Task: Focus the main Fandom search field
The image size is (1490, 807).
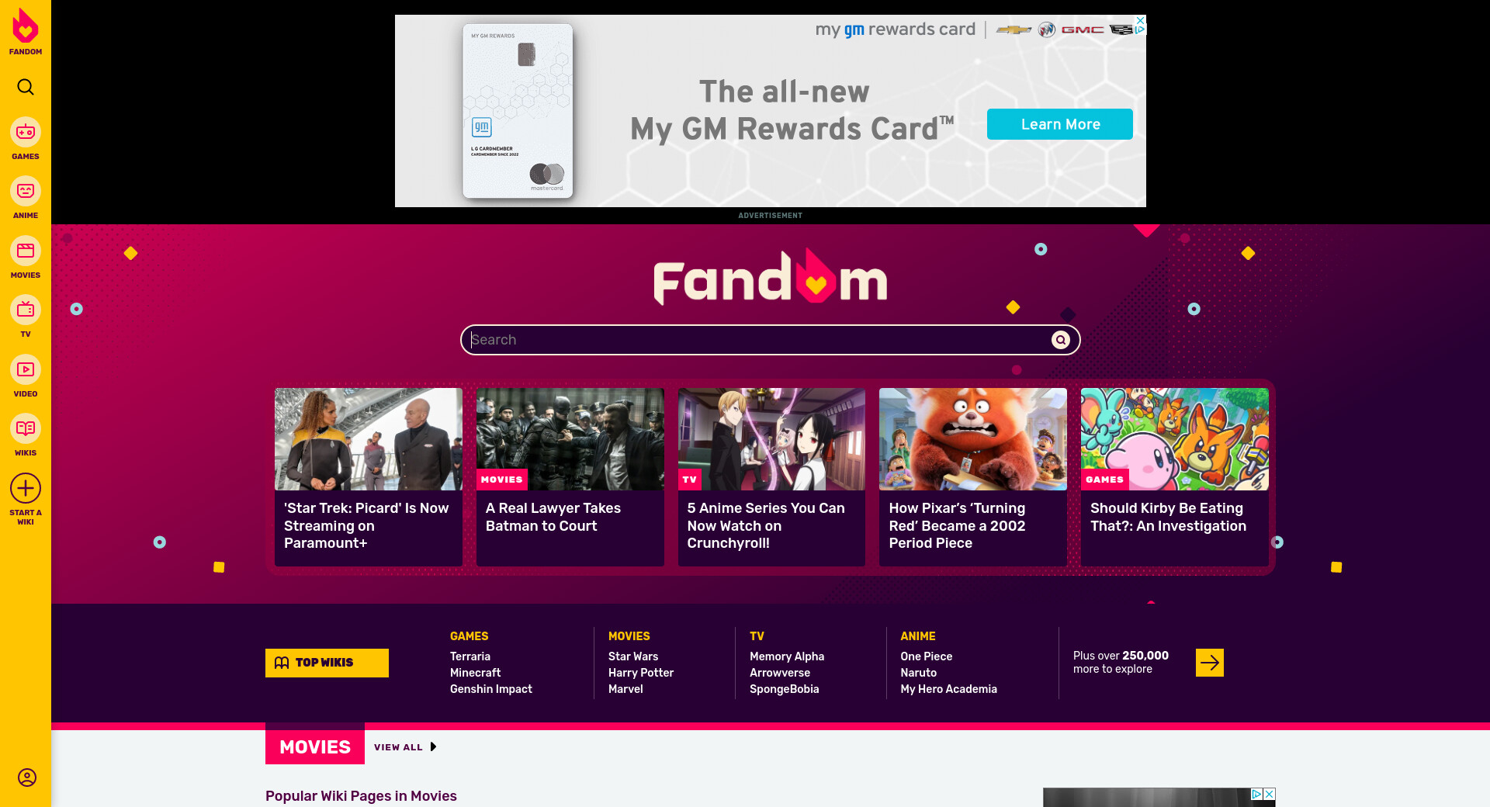Action: click(759, 340)
